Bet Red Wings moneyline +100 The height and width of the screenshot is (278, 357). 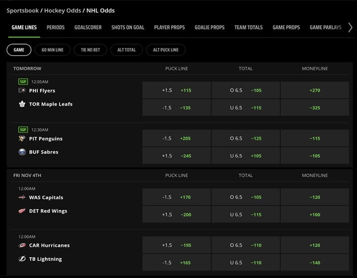coord(315,215)
